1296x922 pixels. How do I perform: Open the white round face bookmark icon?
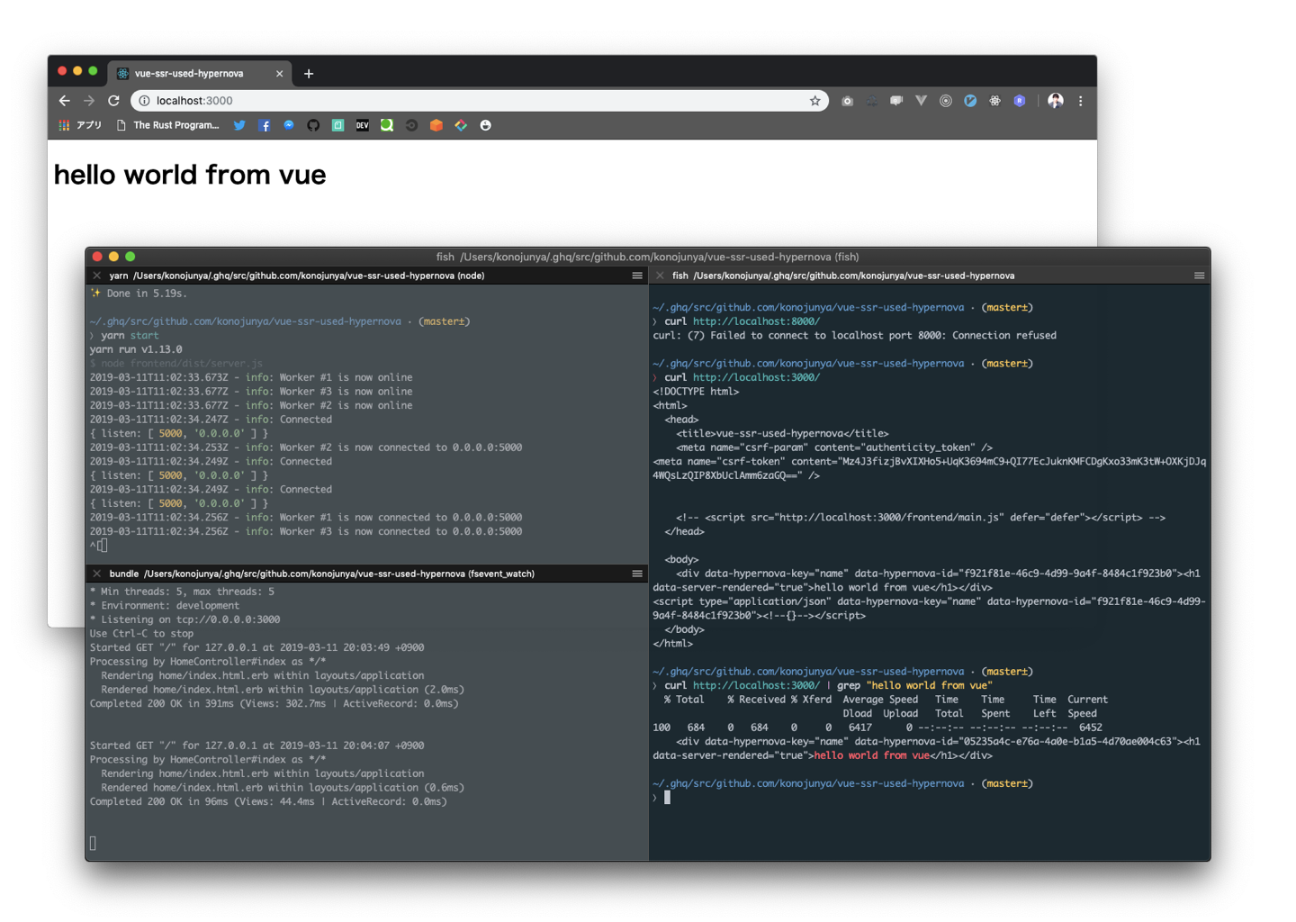485,125
